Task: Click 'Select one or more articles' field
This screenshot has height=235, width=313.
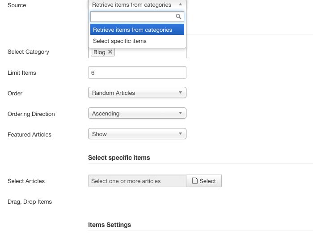Action: tap(137, 181)
